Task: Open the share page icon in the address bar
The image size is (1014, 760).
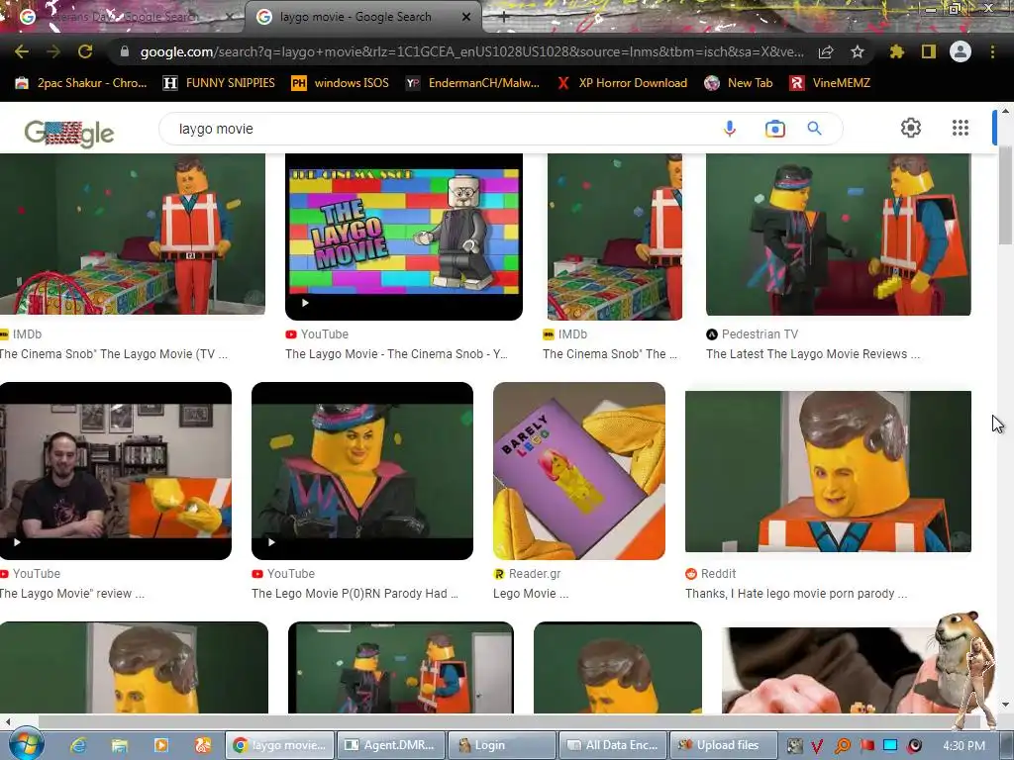Action: pos(826,51)
